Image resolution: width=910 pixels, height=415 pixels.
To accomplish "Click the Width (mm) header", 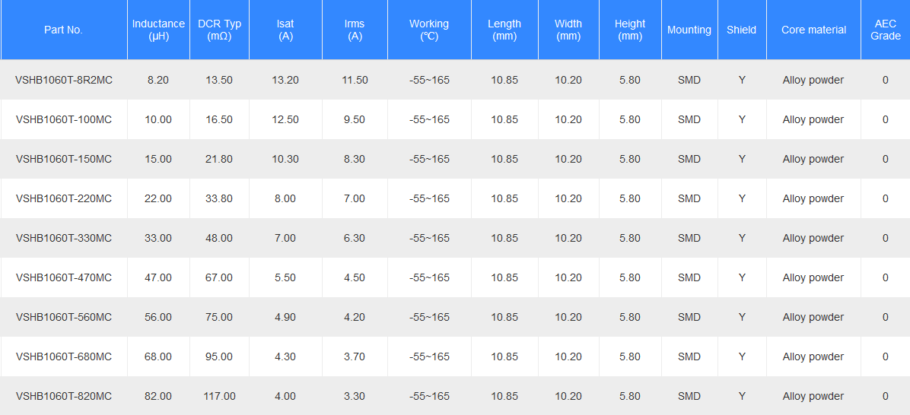I will coord(569,30).
